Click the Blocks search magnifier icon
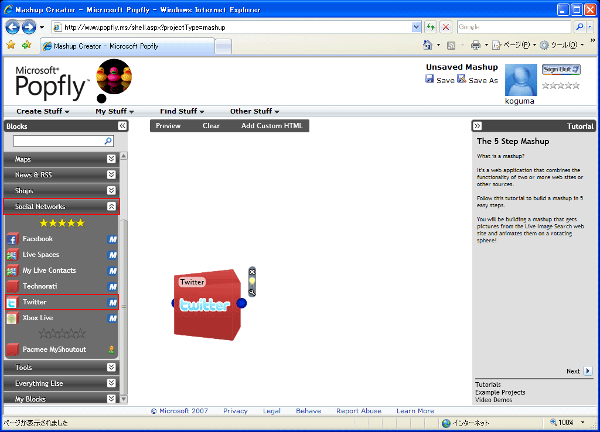This screenshot has height=432, width=600. [108, 141]
